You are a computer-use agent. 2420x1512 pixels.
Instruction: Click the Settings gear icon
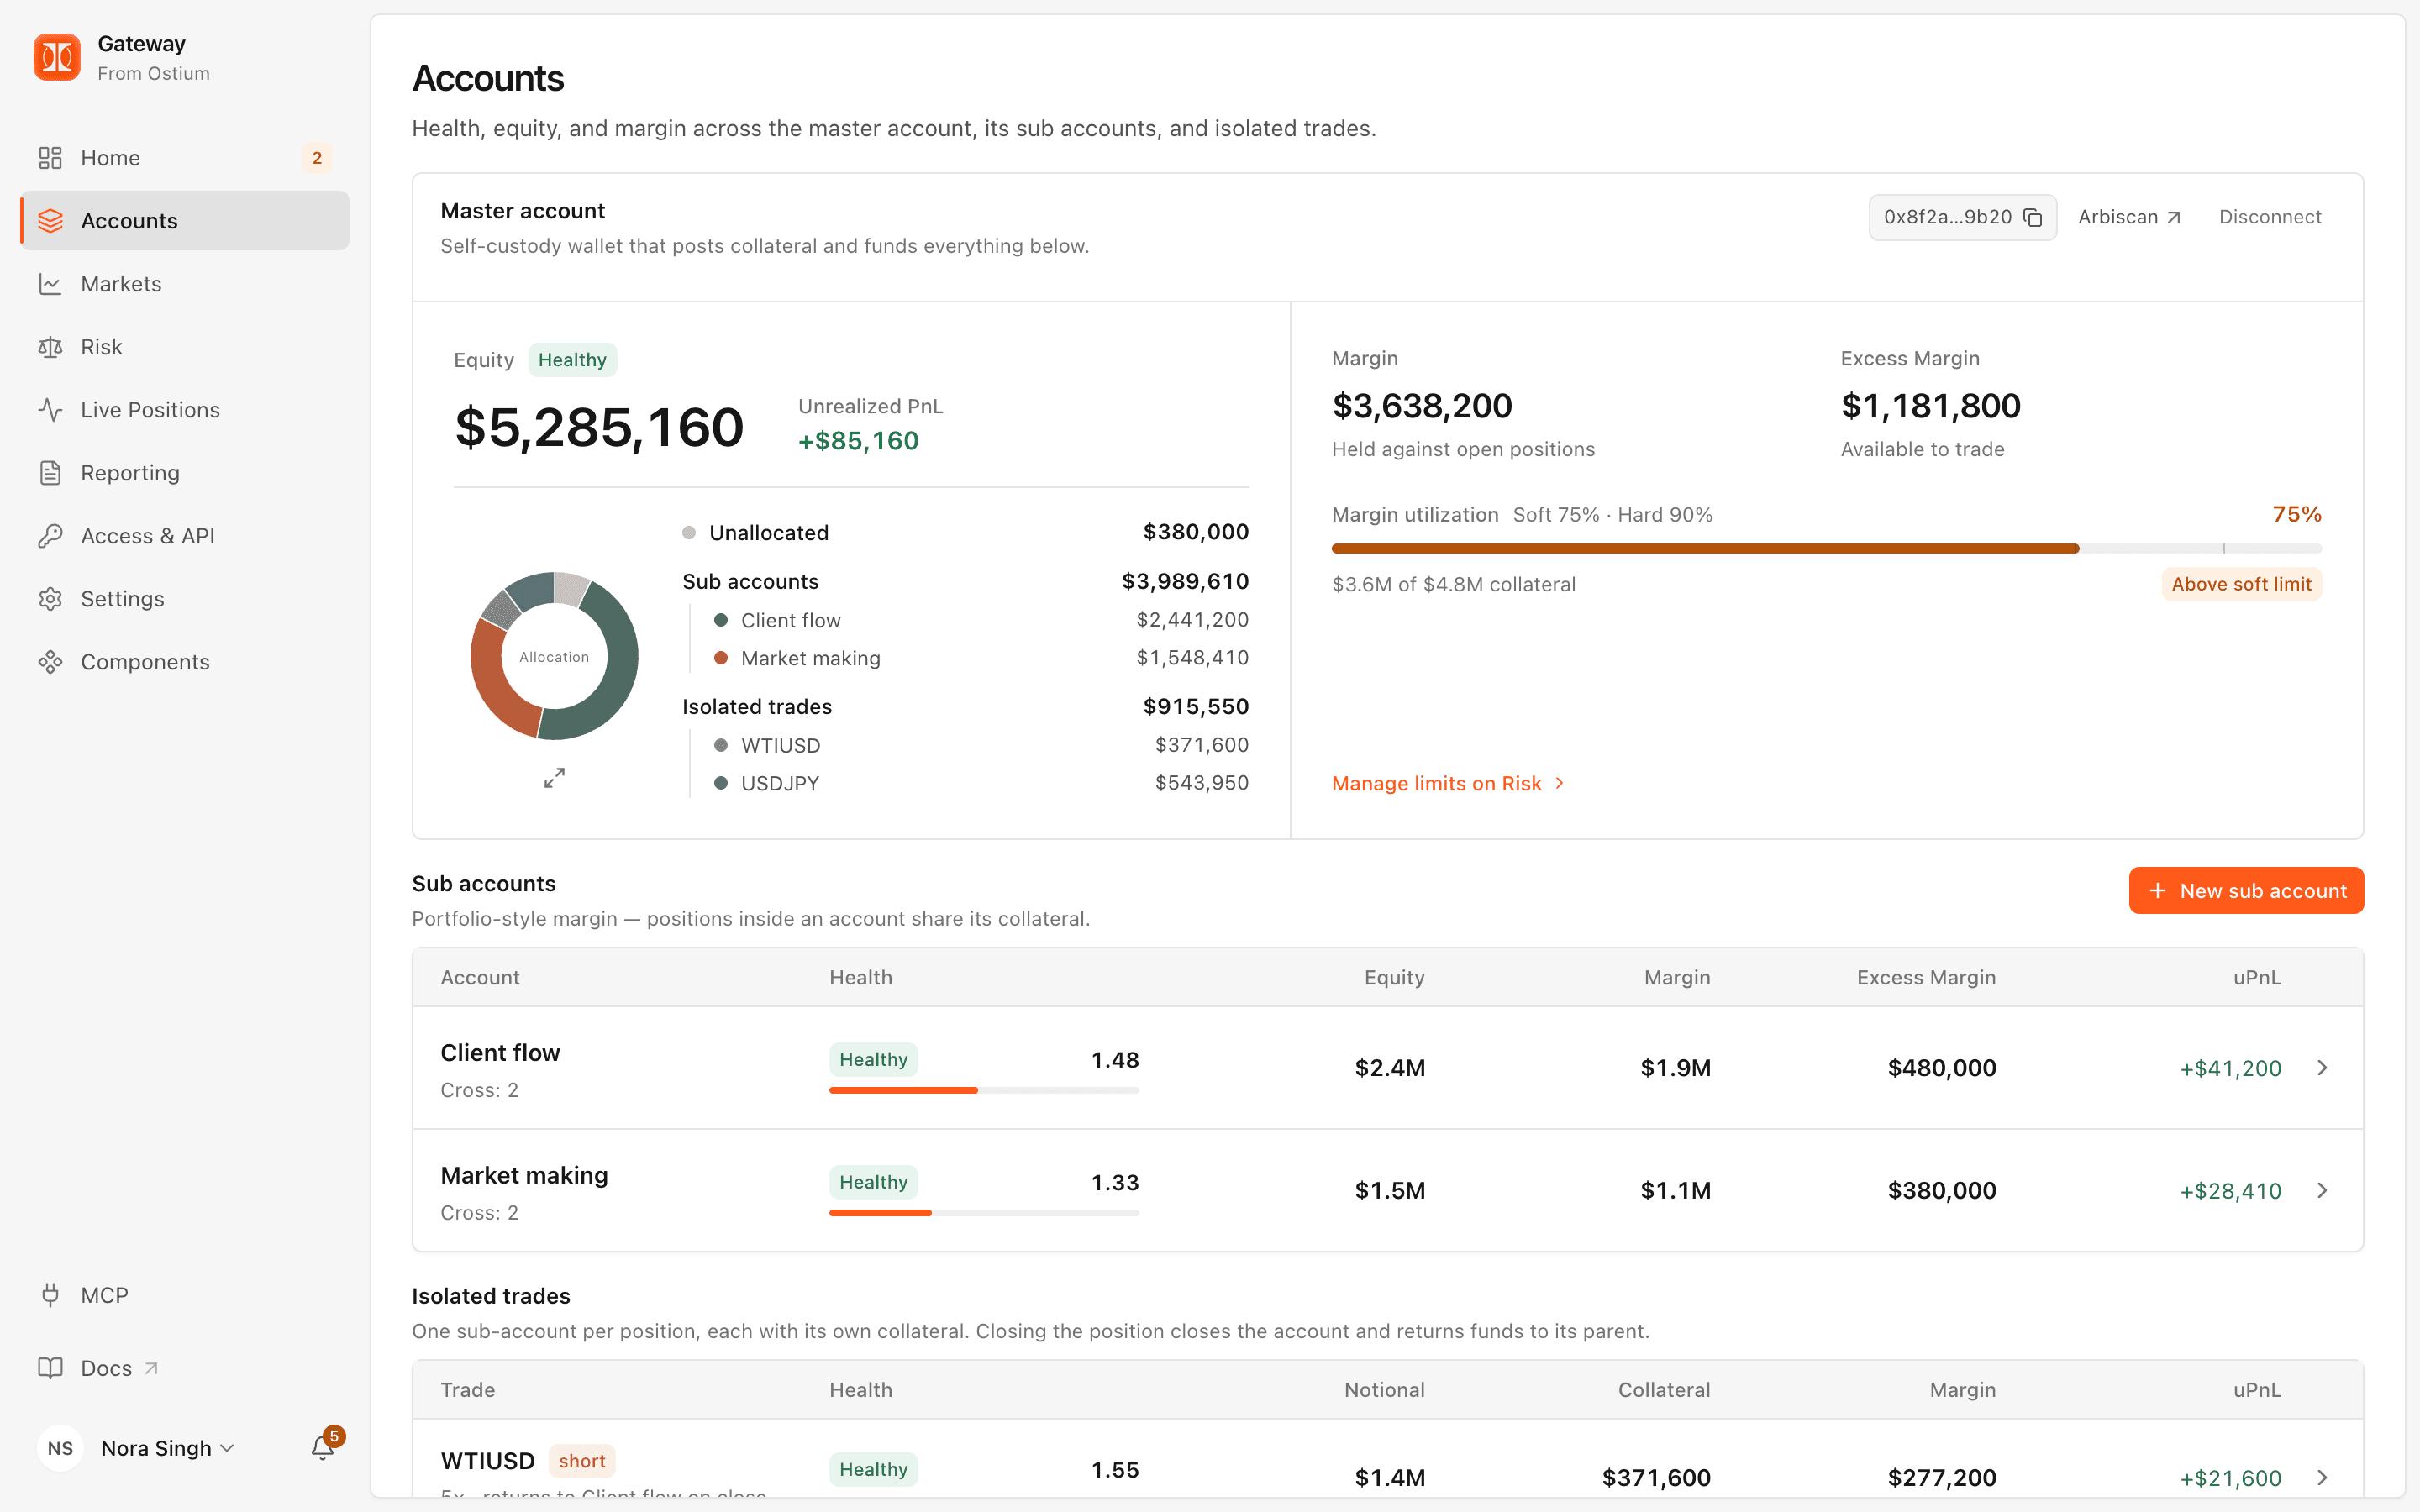tap(50, 599)
